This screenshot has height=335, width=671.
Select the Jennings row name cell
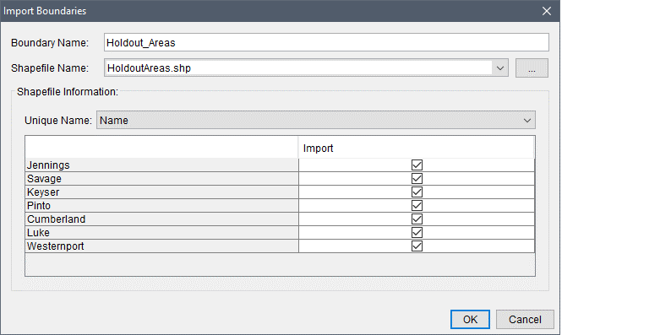point(161,165)
